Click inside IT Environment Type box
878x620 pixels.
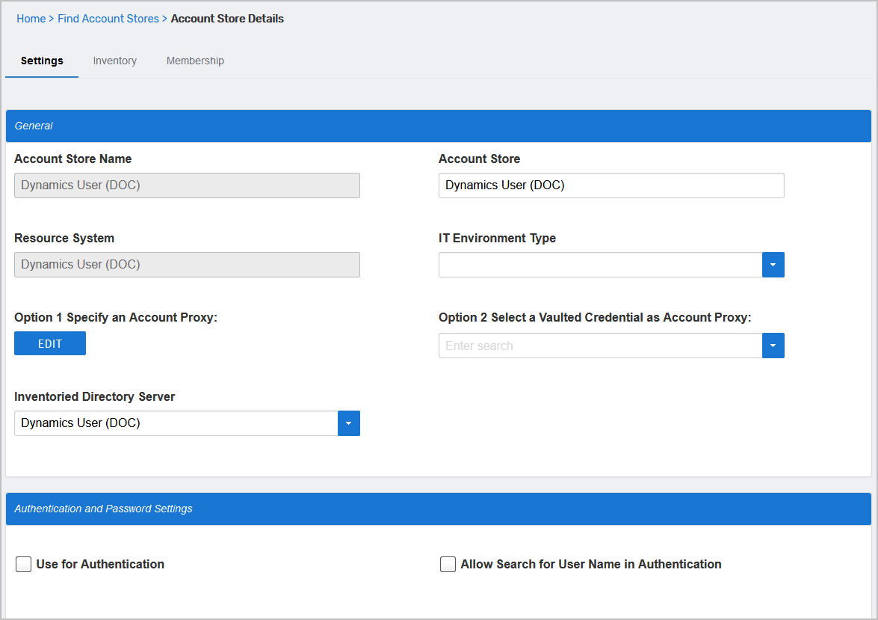tap(599, 265)
